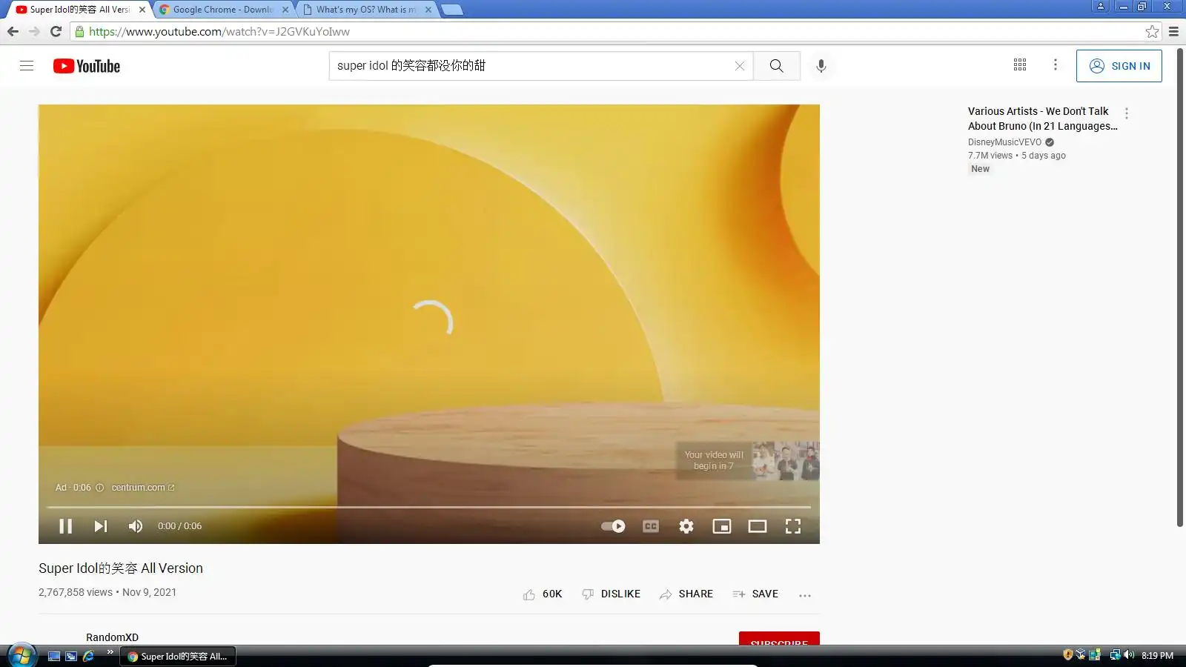Mute the player volume
Image resolution: width=1186 pixels, height=667 pixels.
(136, 526)
